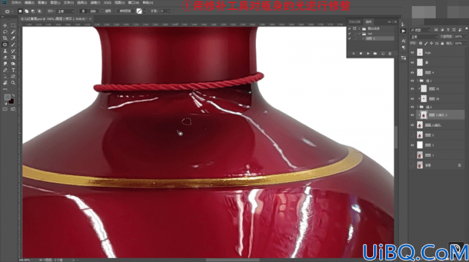This screenshot has width=469, height=262.
Task: Switch to the history panel tab
Action: pos(355,22)
